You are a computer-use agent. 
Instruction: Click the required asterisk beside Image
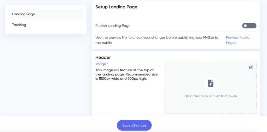click(x=107, y=64)
